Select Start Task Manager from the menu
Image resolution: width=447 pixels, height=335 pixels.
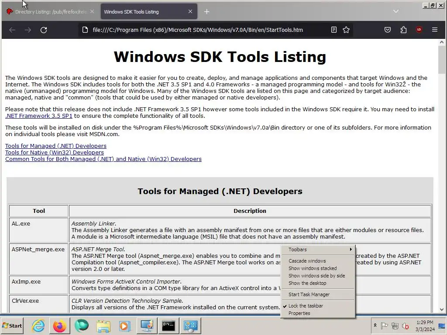pos(318,294)
